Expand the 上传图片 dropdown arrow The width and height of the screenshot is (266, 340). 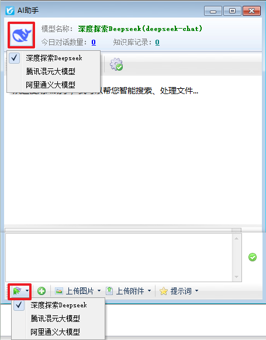pyautogui.click(x=99, y=291)
